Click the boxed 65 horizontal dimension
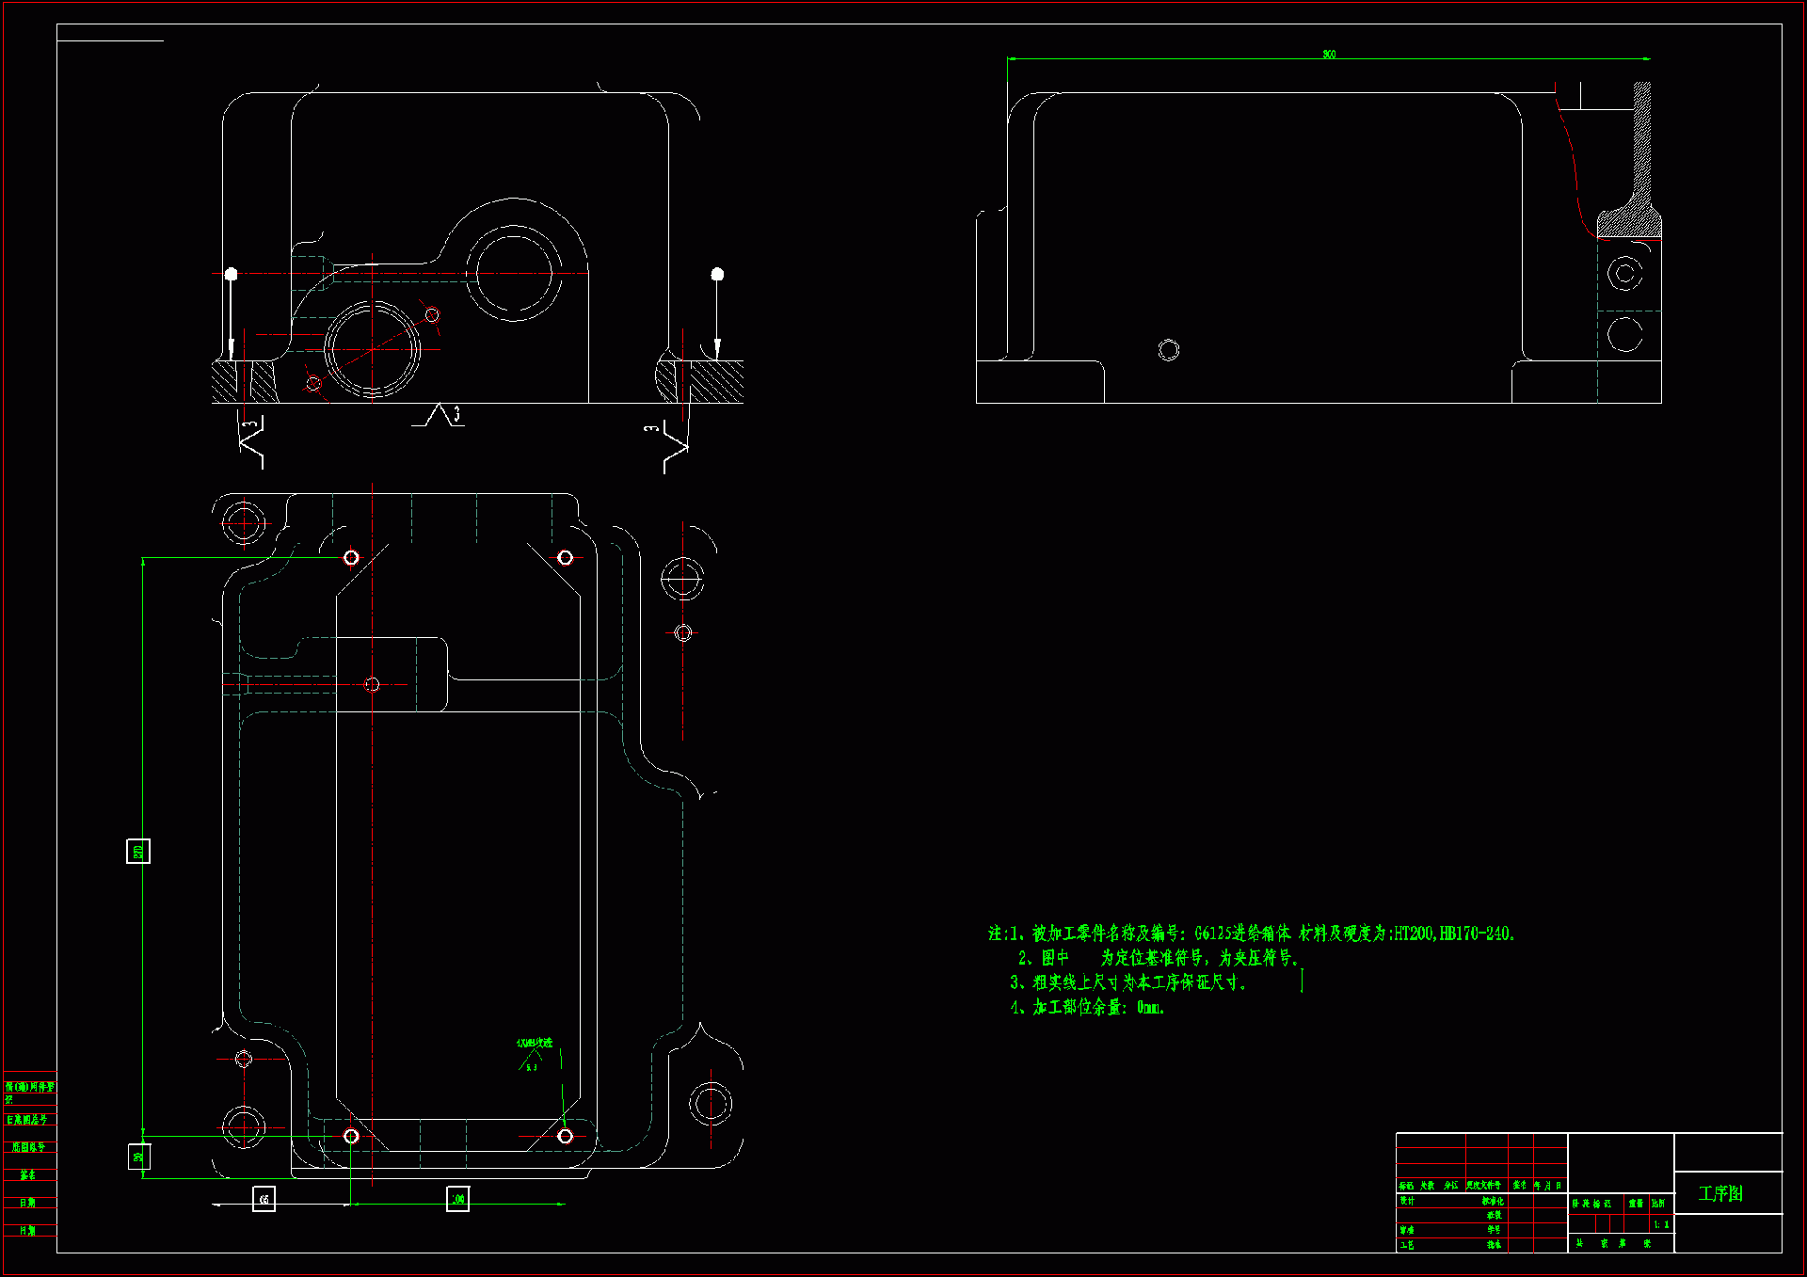This screenshot has height=1277, width=1807. 264,1199
